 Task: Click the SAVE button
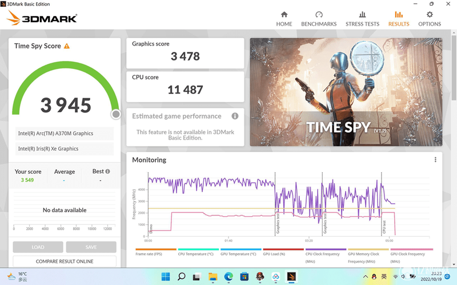pos(91,247)
